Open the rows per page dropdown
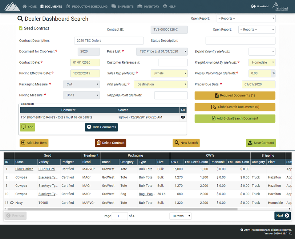The width and height of the screenshot is (295, 239). (180, 216)
